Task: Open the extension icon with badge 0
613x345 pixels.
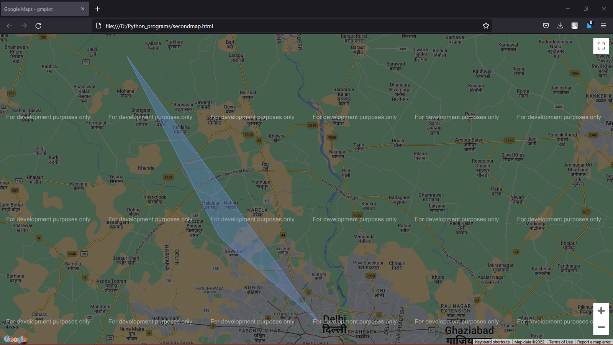Action: click(589, 26)
